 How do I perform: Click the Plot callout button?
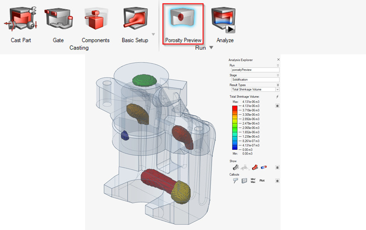(x=262, y=180)
